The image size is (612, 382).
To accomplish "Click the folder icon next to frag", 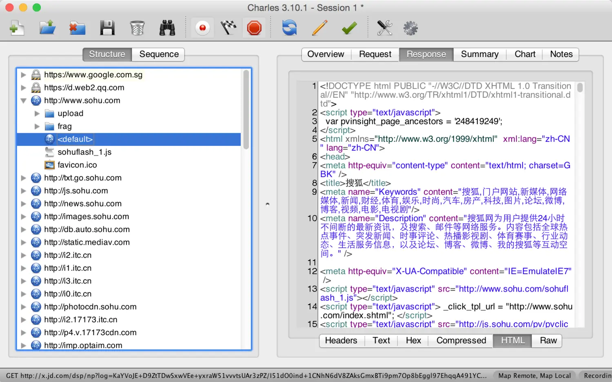I will click(49, 126).
